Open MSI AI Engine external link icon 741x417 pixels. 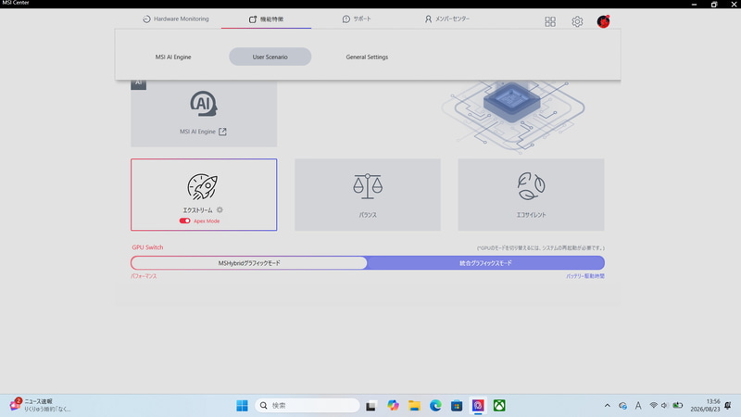tap(222, 132)
